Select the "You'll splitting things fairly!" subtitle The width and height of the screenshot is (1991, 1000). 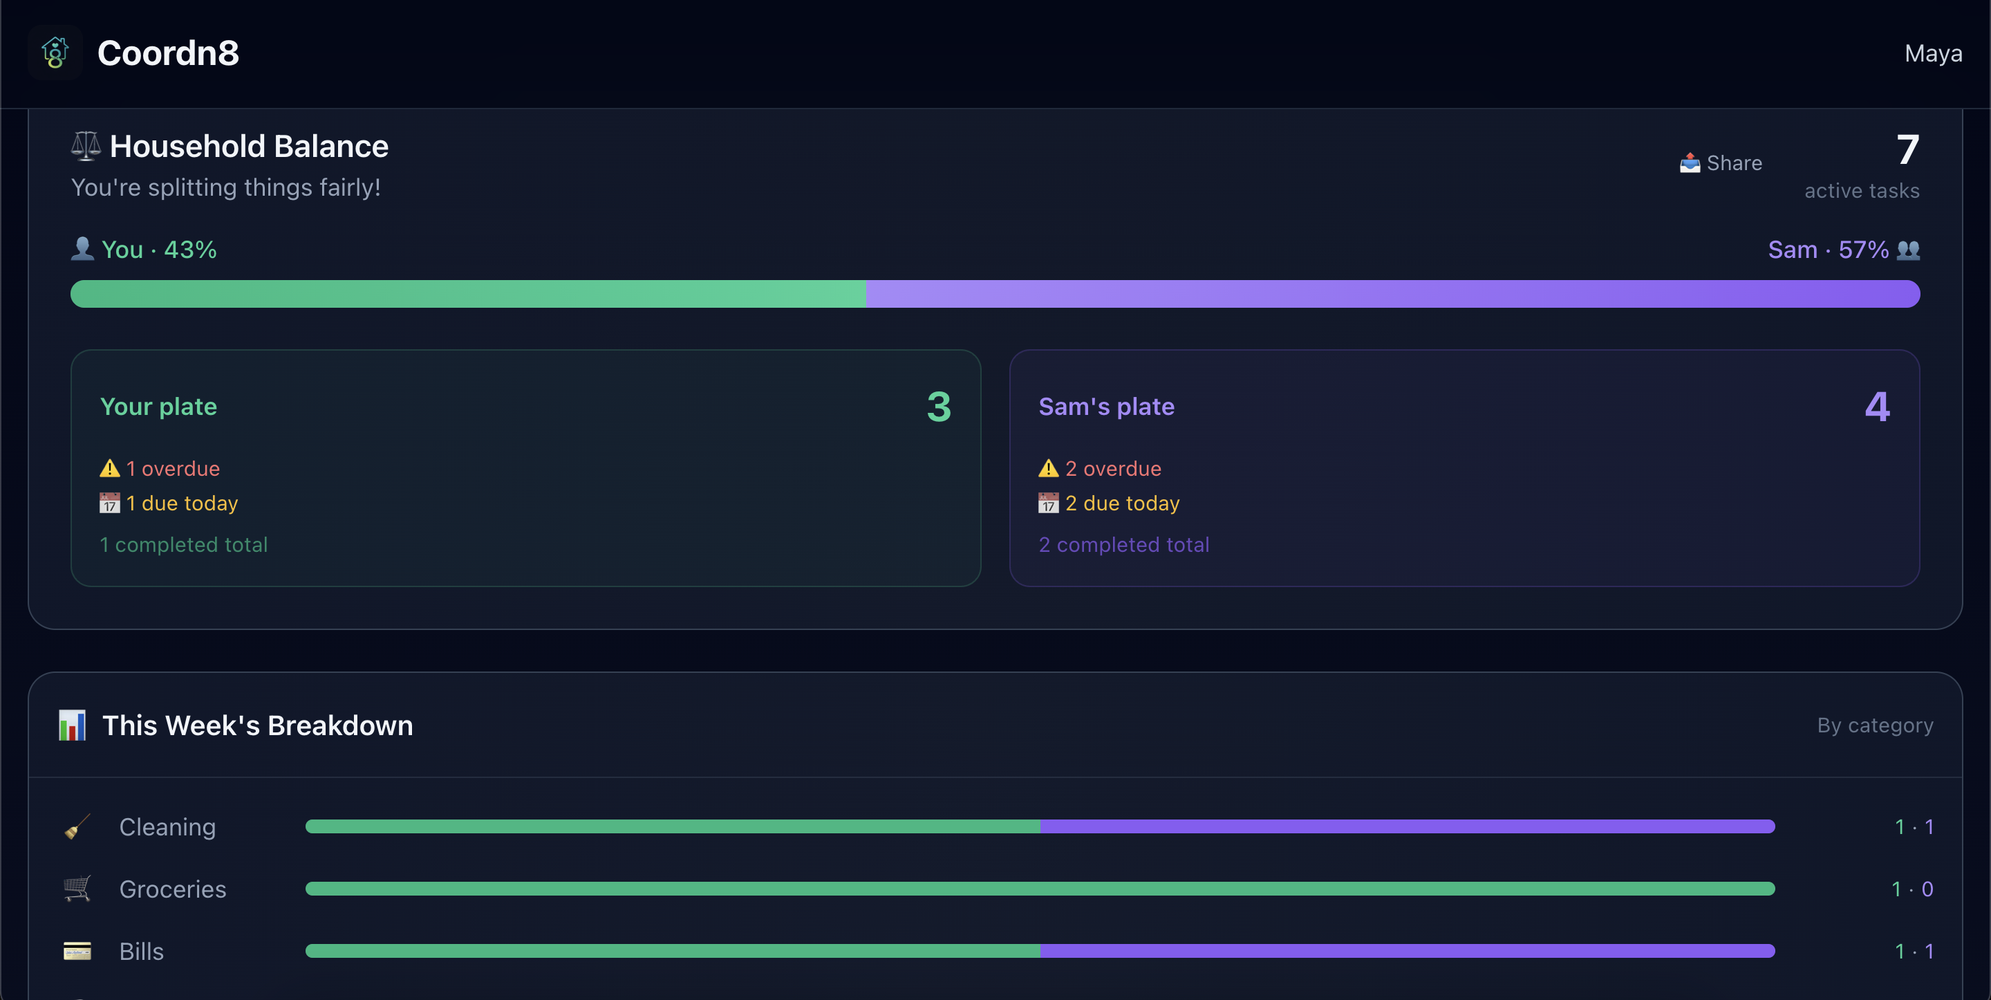225,187
